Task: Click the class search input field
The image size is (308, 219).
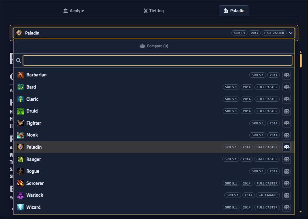Action: point(158,60)
